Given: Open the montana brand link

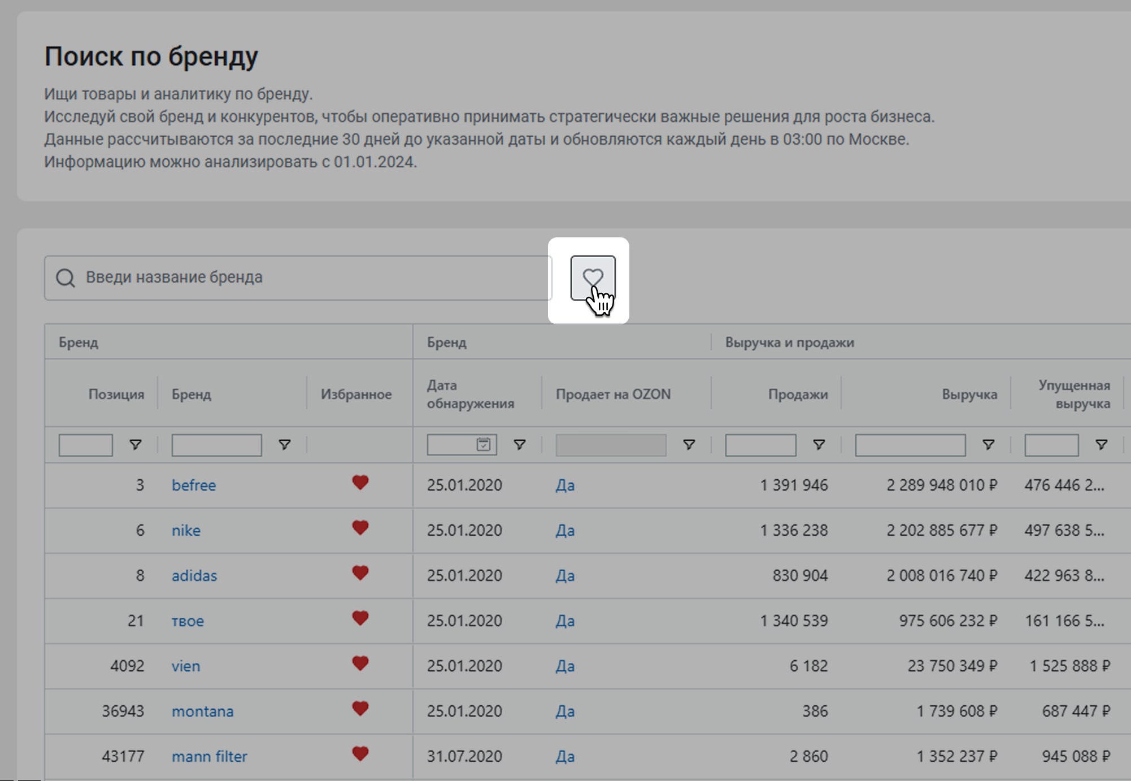Looking at the screenshot, I should [203, 711].
